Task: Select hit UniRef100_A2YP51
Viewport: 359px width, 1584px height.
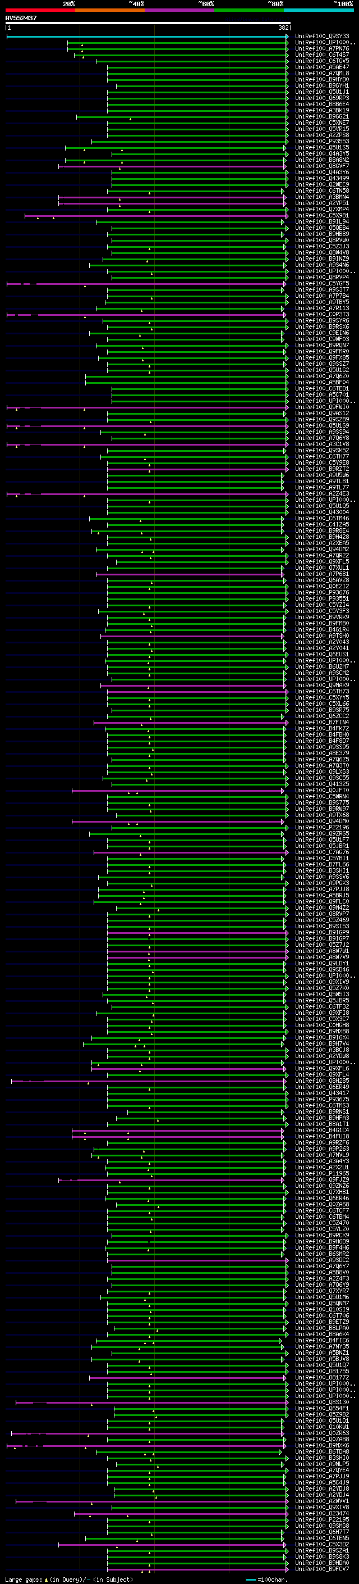Action: click(x=322, y=203)
